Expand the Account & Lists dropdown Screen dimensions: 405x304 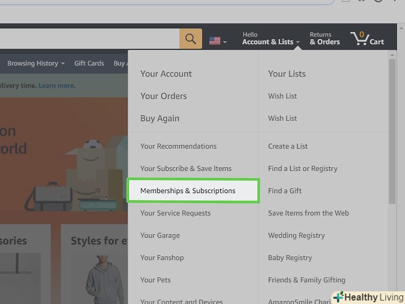pos(271,38)
